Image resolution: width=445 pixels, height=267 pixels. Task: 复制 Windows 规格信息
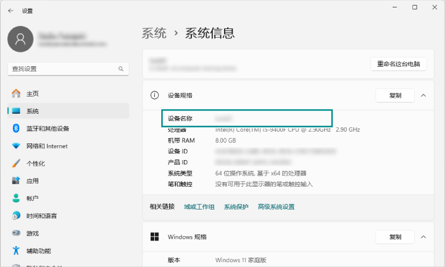[395, 237]
